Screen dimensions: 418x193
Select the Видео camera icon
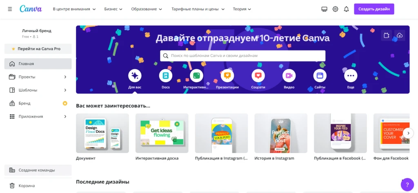point(289,76)
